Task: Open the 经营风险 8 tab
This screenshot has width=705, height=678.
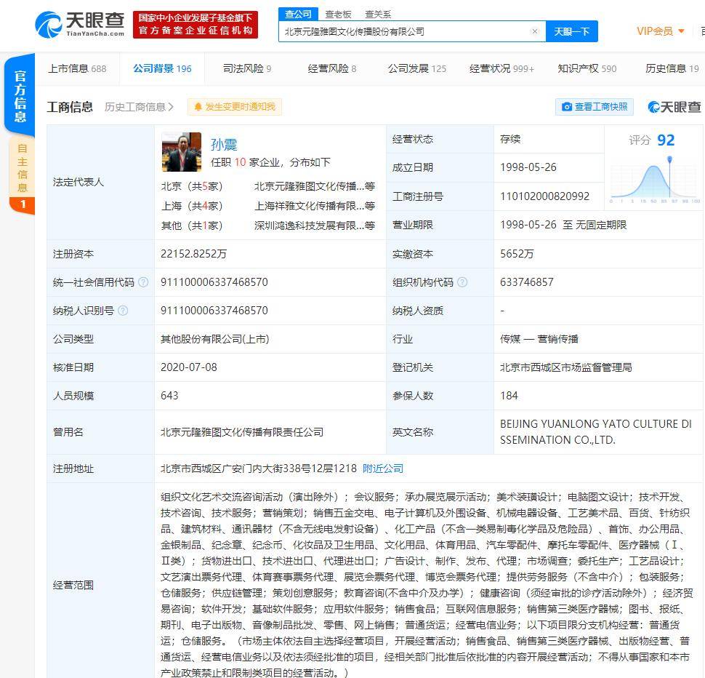Action: [332, 68]
